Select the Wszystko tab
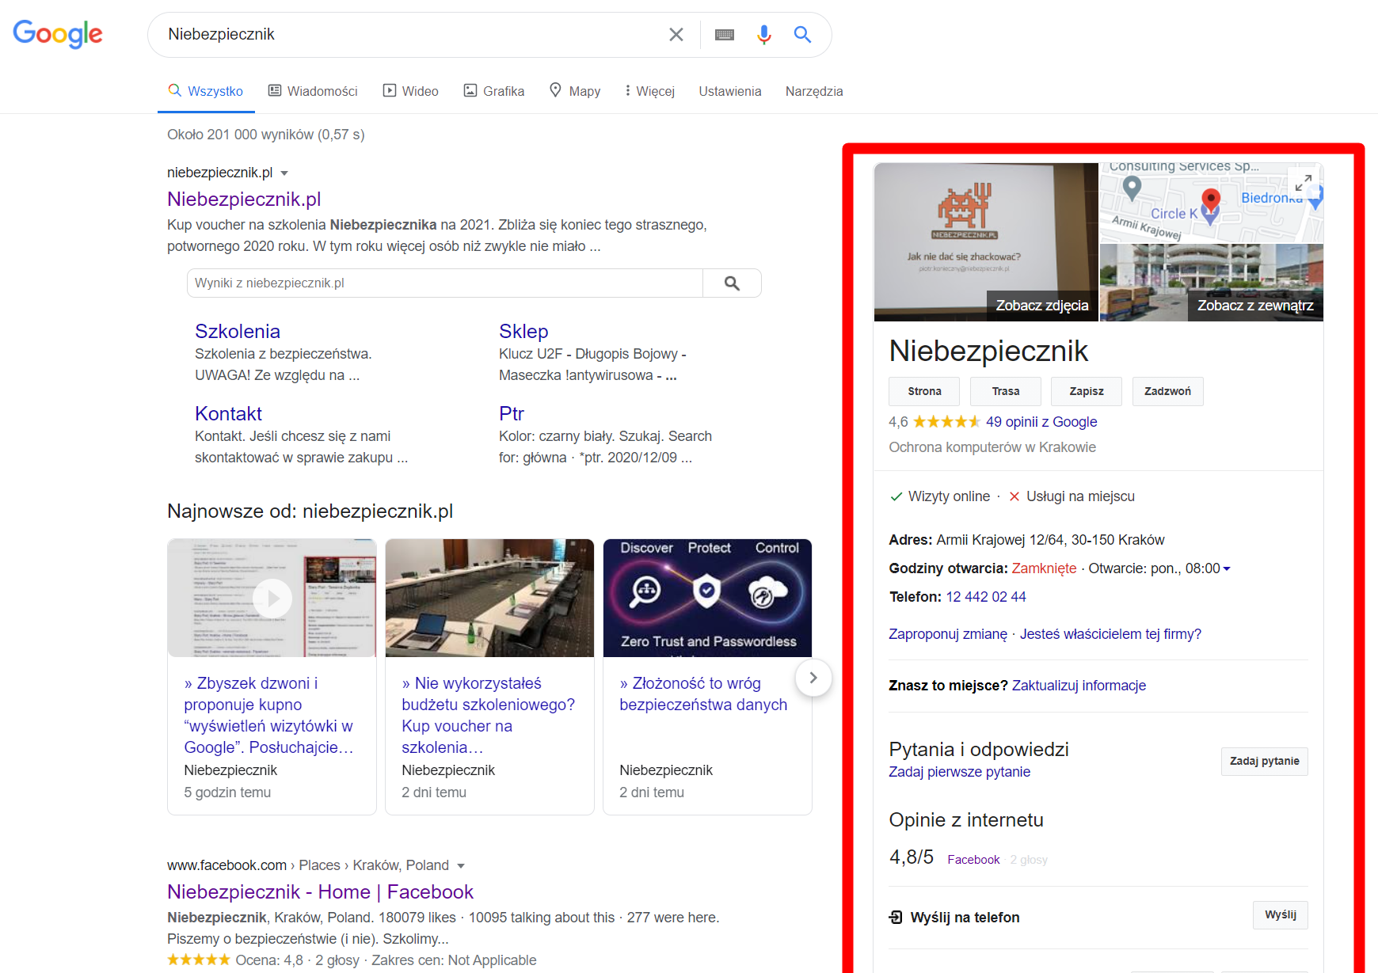This screenshot has height=973, width=1378. pyautogui.click(x=206, y=91)
